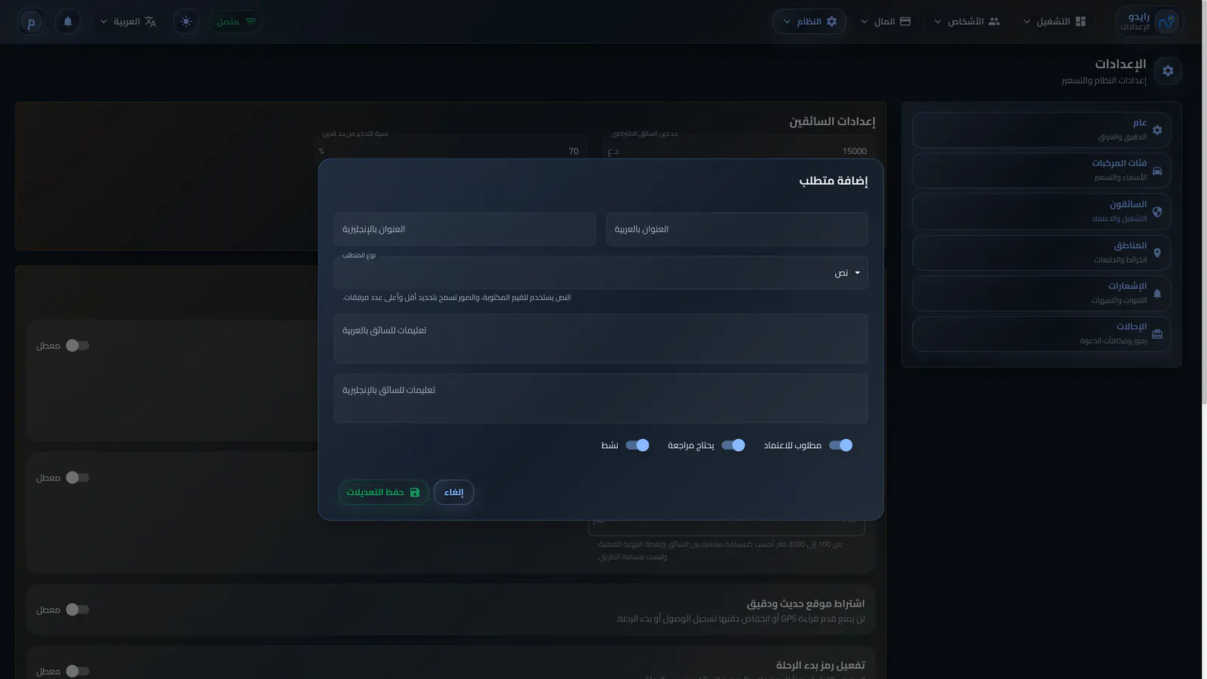The height and width of the screenshot is (679, 1207).
Task: Click the connected wifi status indicator
Action: 236,21
